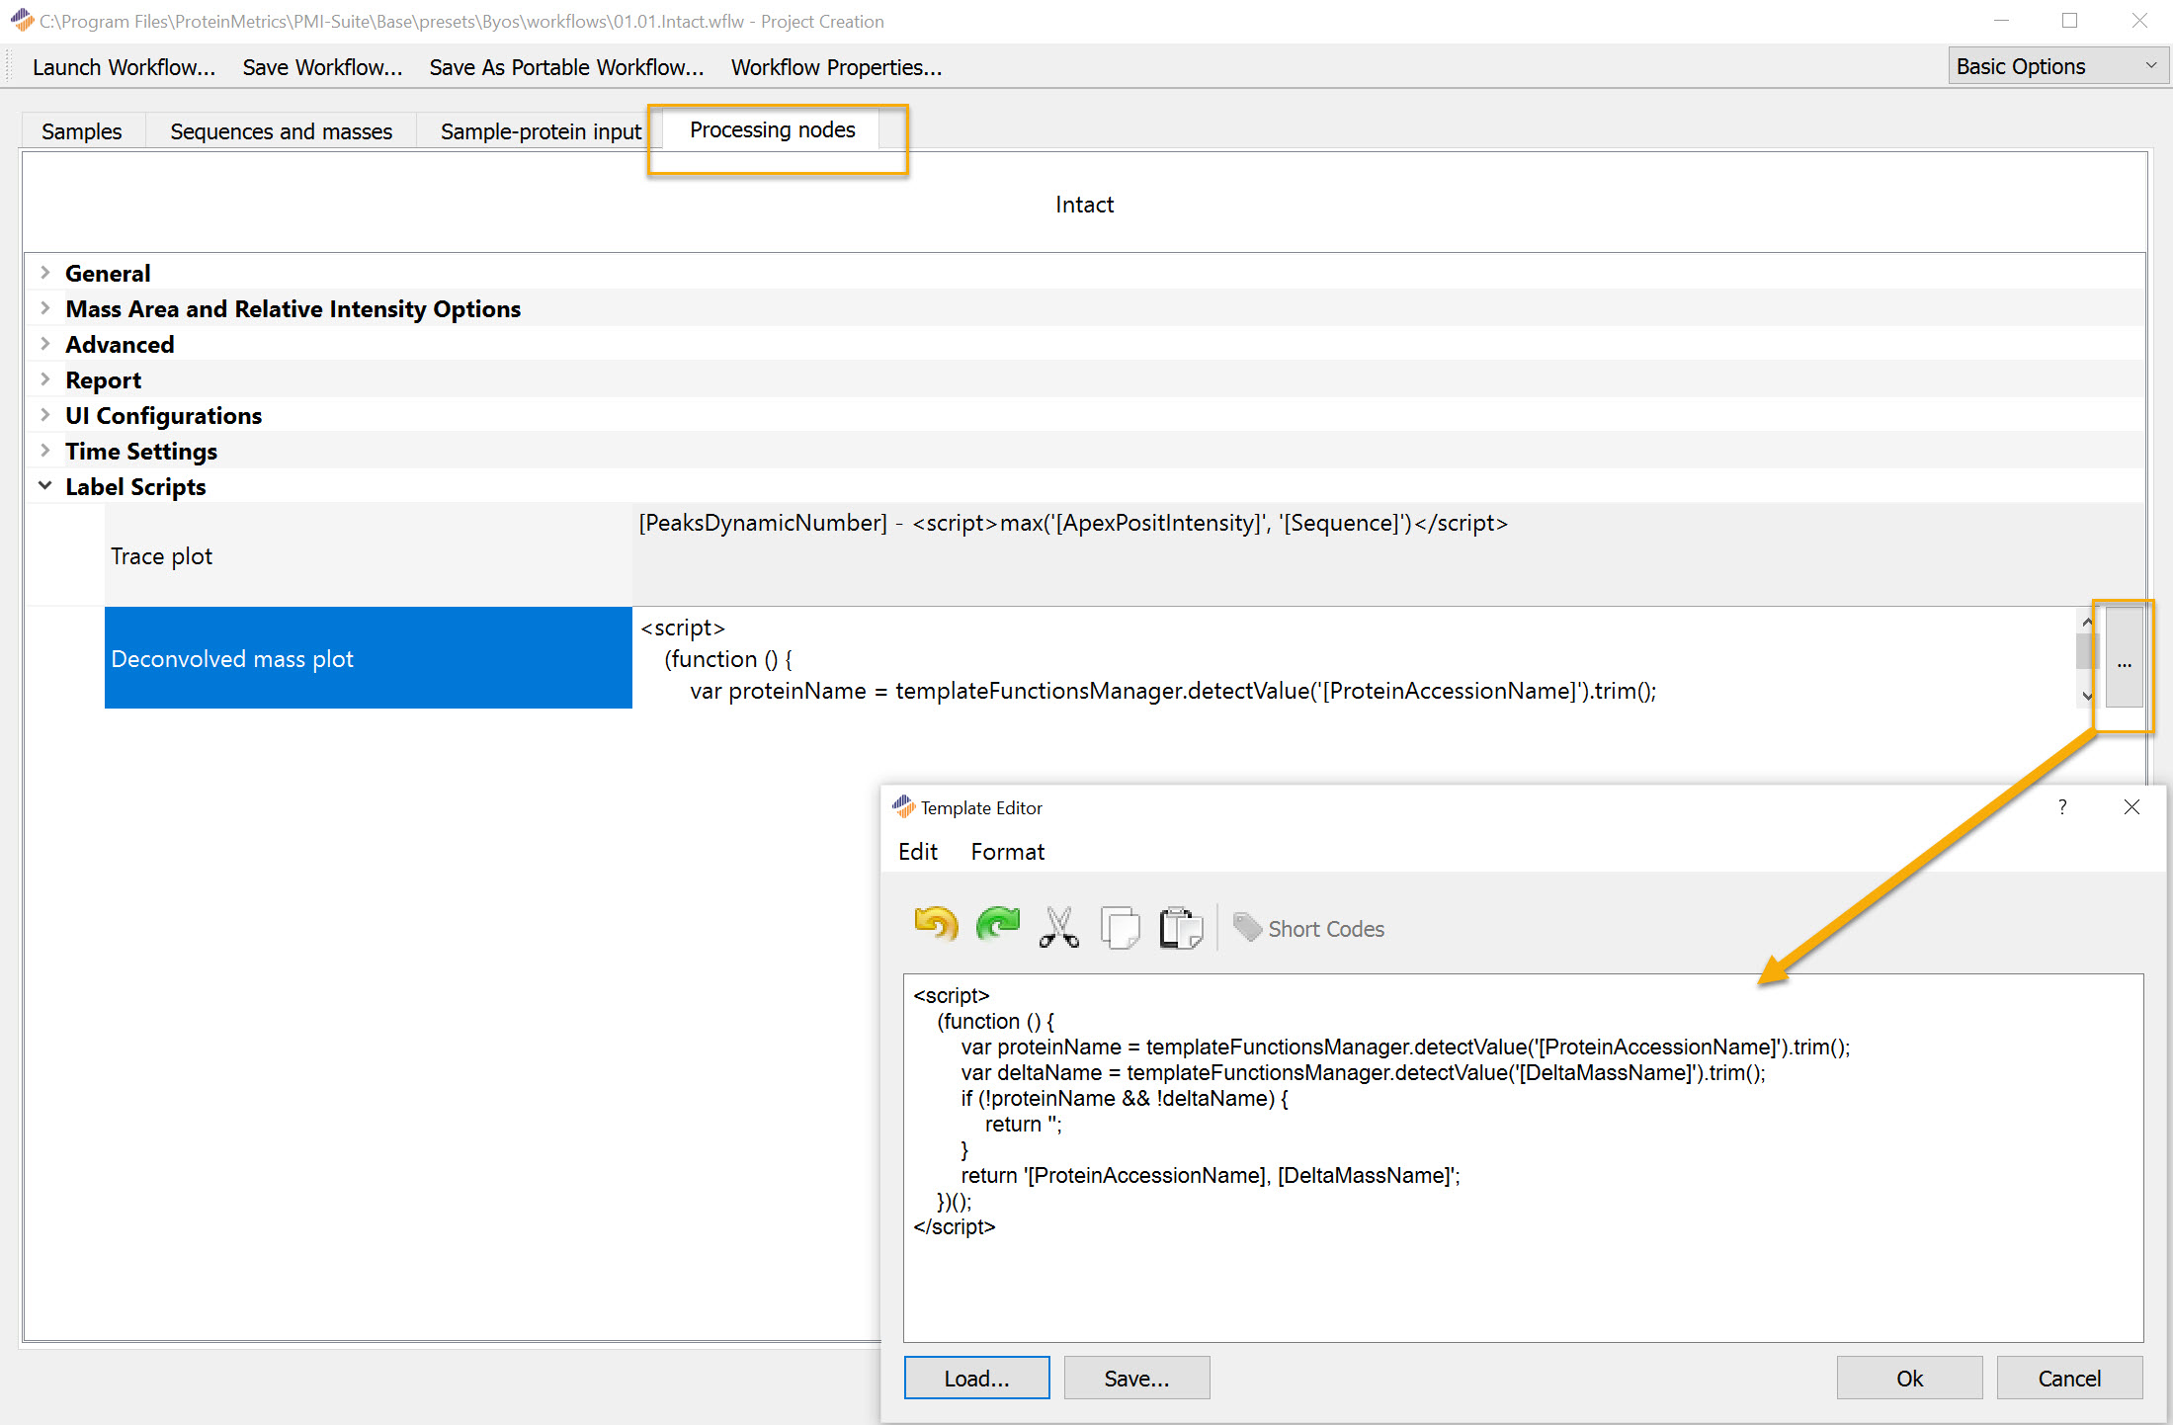Click the main window app icon in title bar

(x=22, y=21)
